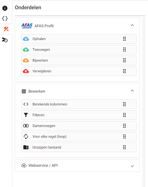Grab the drag handle on Ophalen row
This screenshot has height=187, width=148.
[x=124, y=39]
